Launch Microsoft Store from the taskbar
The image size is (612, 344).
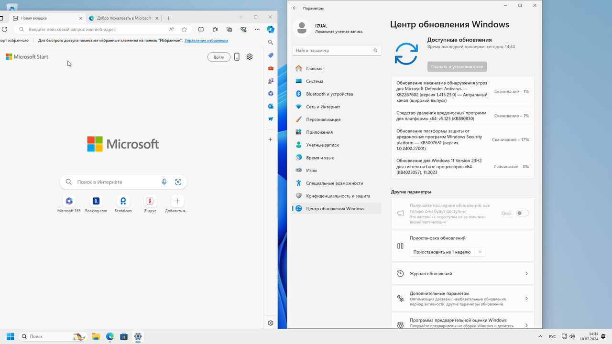click(124, 336)
